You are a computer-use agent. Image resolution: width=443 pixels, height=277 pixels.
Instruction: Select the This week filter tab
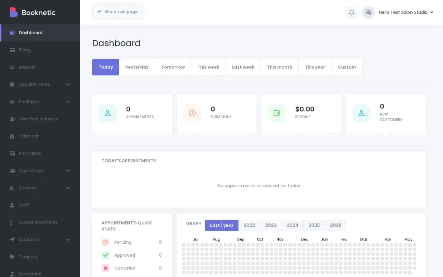click(208, 67)
